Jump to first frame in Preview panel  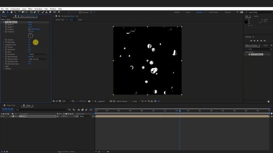(251, 41)
